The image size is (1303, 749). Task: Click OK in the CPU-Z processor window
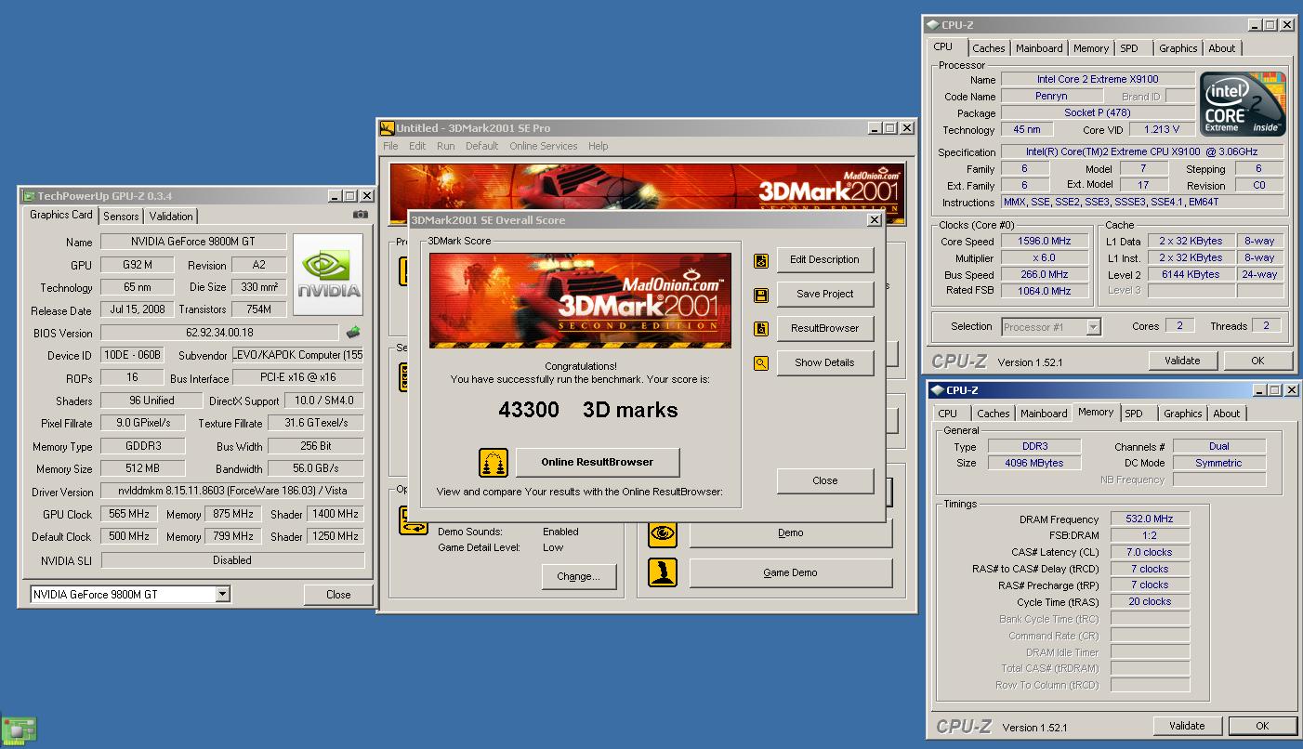(1257, 361)
